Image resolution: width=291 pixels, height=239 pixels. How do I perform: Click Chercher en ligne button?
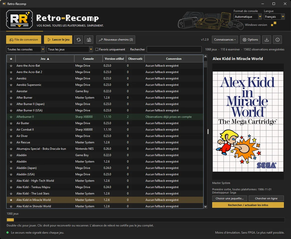(x=266, y=198)
